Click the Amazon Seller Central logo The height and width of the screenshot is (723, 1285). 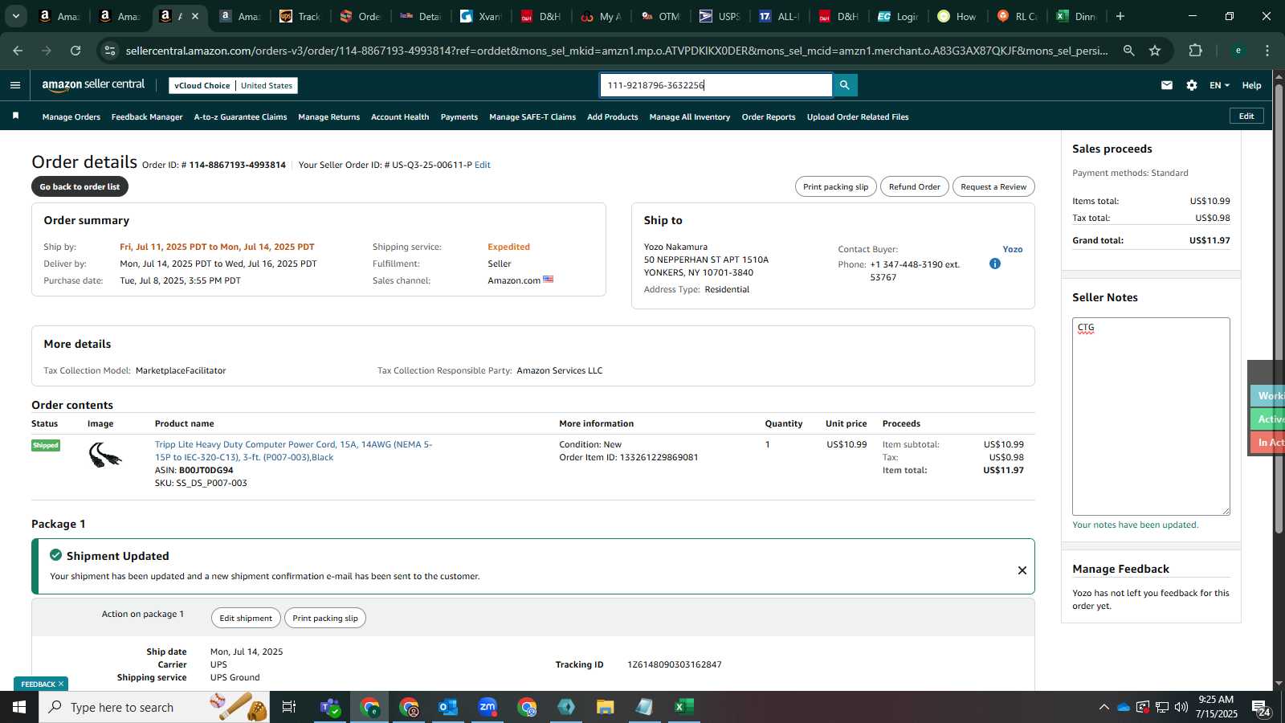(x=94, y=85)
